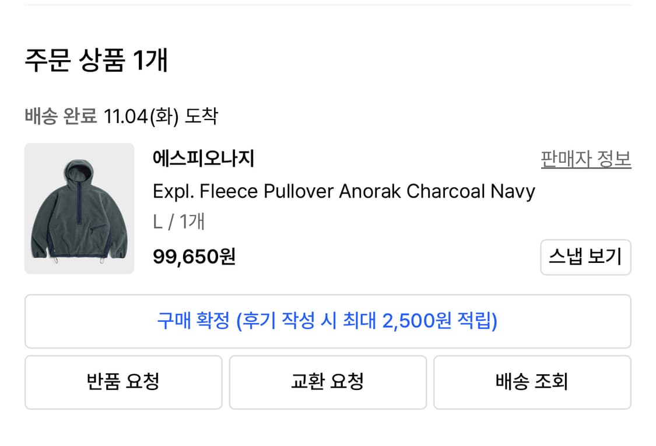
Task: Tap the 배송 완료 status label
Action: [x=61, y=116]
